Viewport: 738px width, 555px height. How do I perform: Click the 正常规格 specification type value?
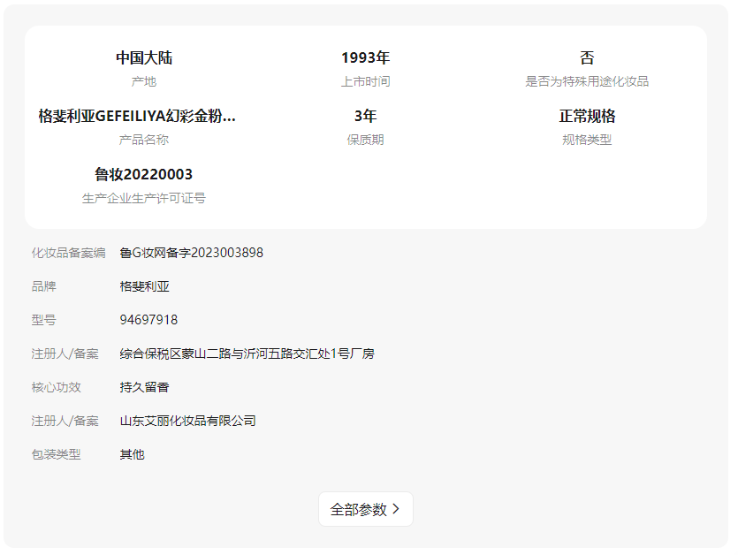[587, 116]
